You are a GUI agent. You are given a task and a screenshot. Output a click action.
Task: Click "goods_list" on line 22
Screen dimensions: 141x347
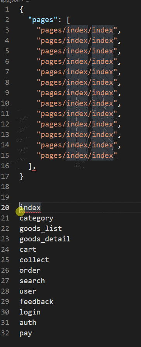click(x=41, y=229)
